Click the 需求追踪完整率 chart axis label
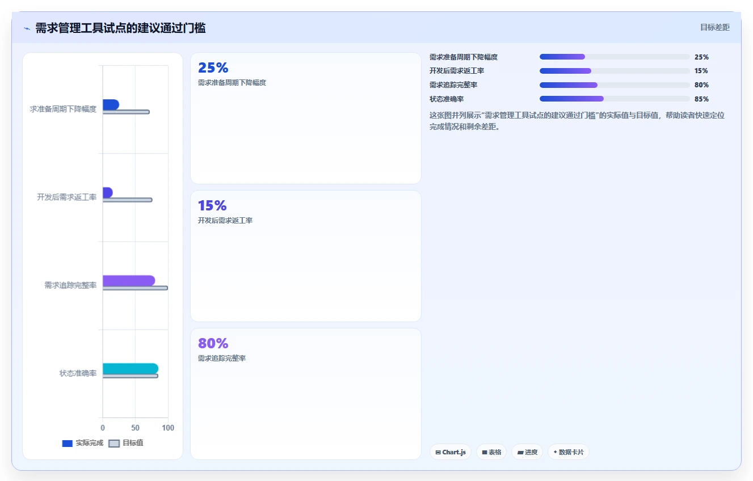This screenshot has height=481, width=753. [x=70, y=285]
